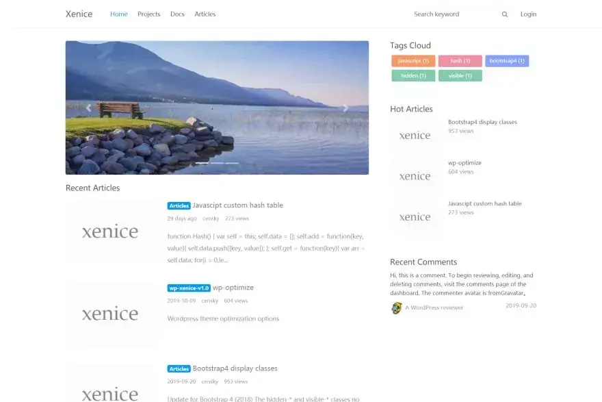Open recent article Javascipt custom hash table

pyautogui.click(x=237, y=205)
